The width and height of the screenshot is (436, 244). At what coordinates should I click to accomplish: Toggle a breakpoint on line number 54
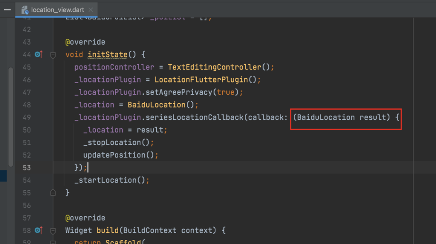(27, 180)
